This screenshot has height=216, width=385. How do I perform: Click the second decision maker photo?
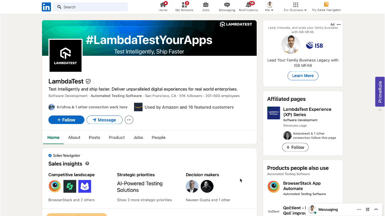[x=207, y=187]
